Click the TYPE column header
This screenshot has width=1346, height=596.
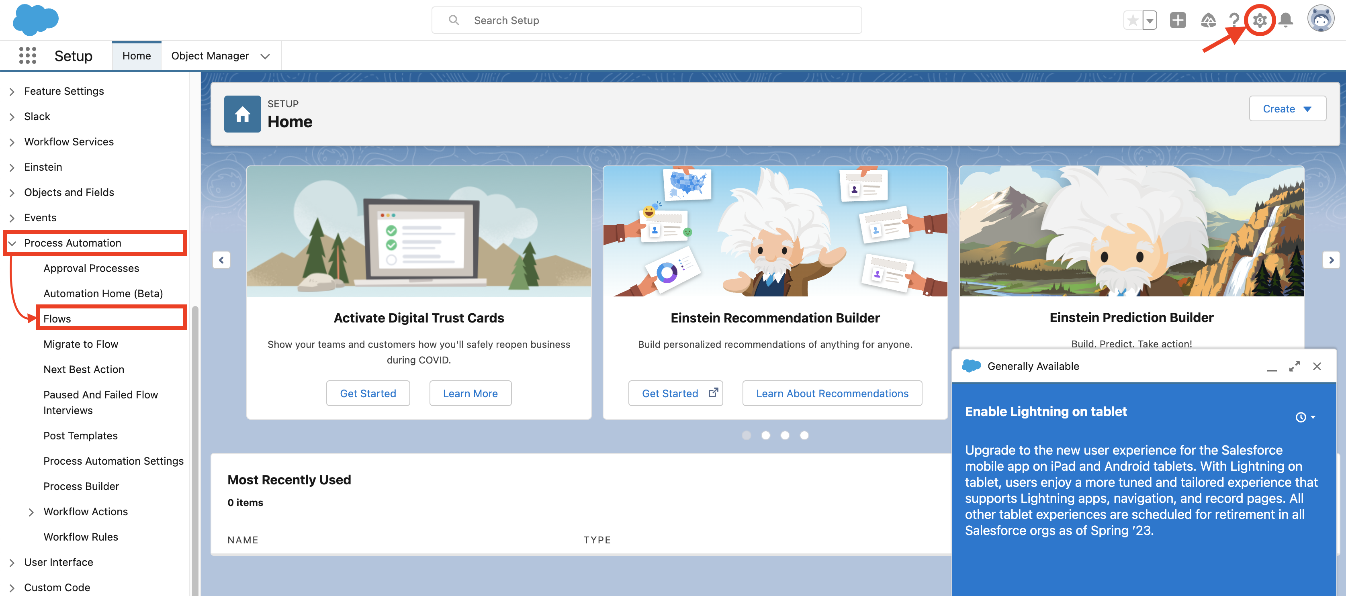coord(597,540)
